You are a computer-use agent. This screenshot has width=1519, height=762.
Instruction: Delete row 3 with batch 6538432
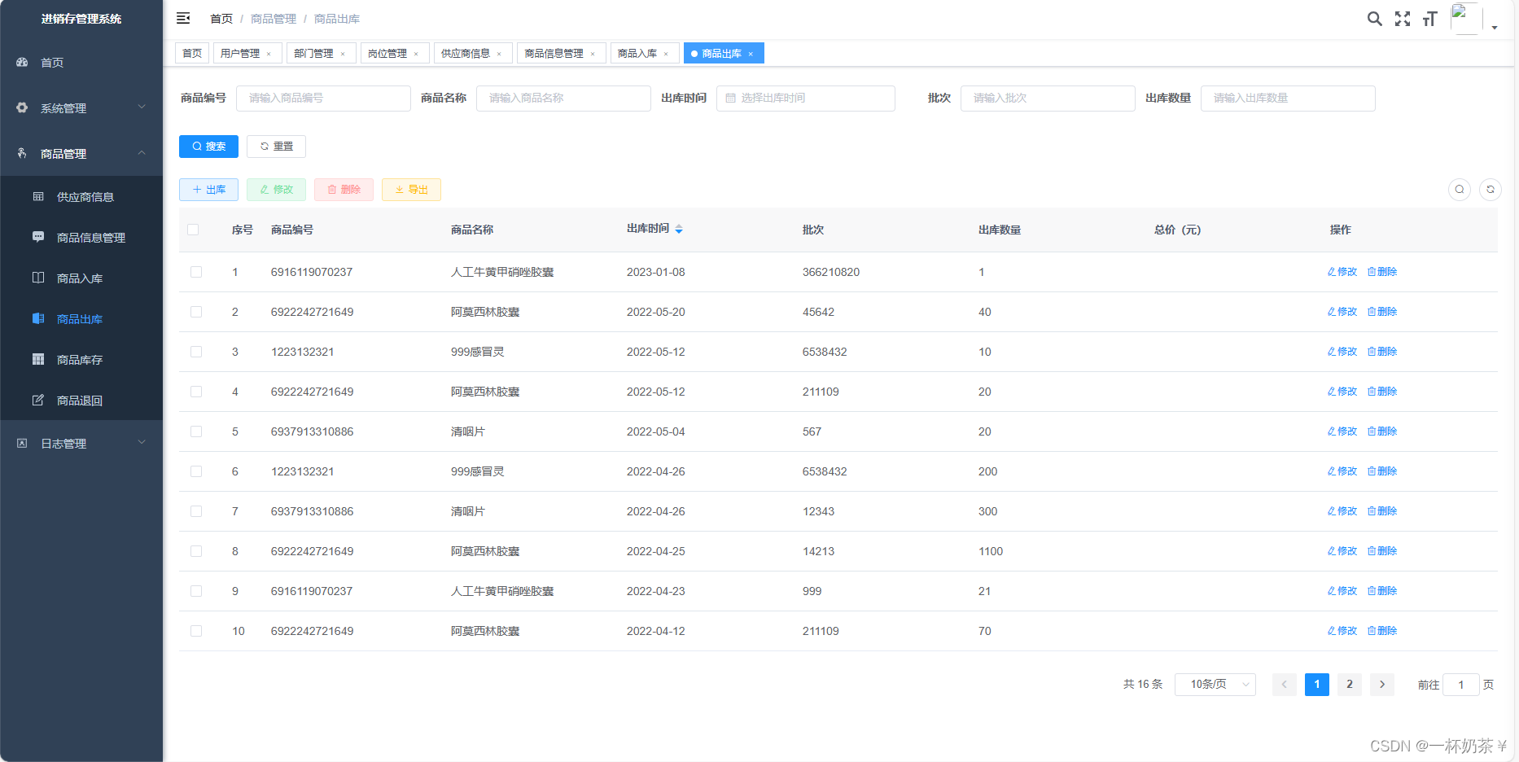pyautogui.click(x=1382, y=352)
